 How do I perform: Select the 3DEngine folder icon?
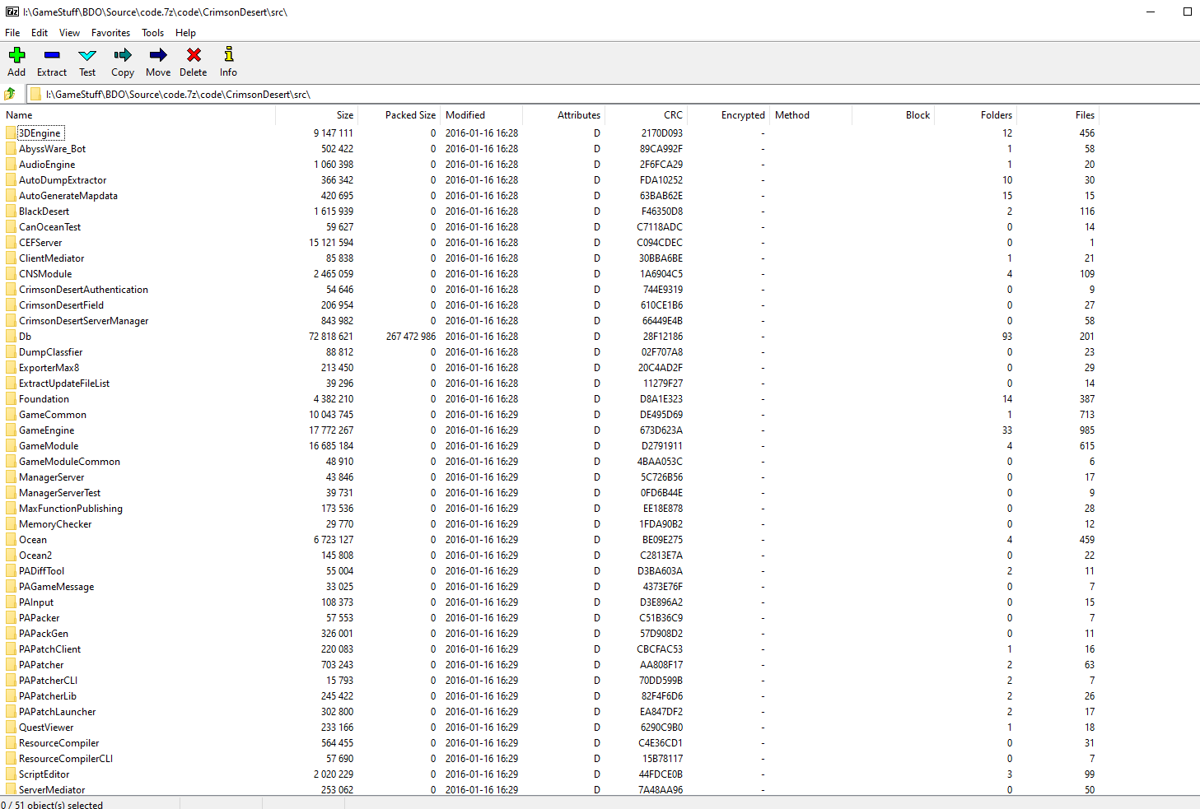pyautogui.click(x=11, y=133)
